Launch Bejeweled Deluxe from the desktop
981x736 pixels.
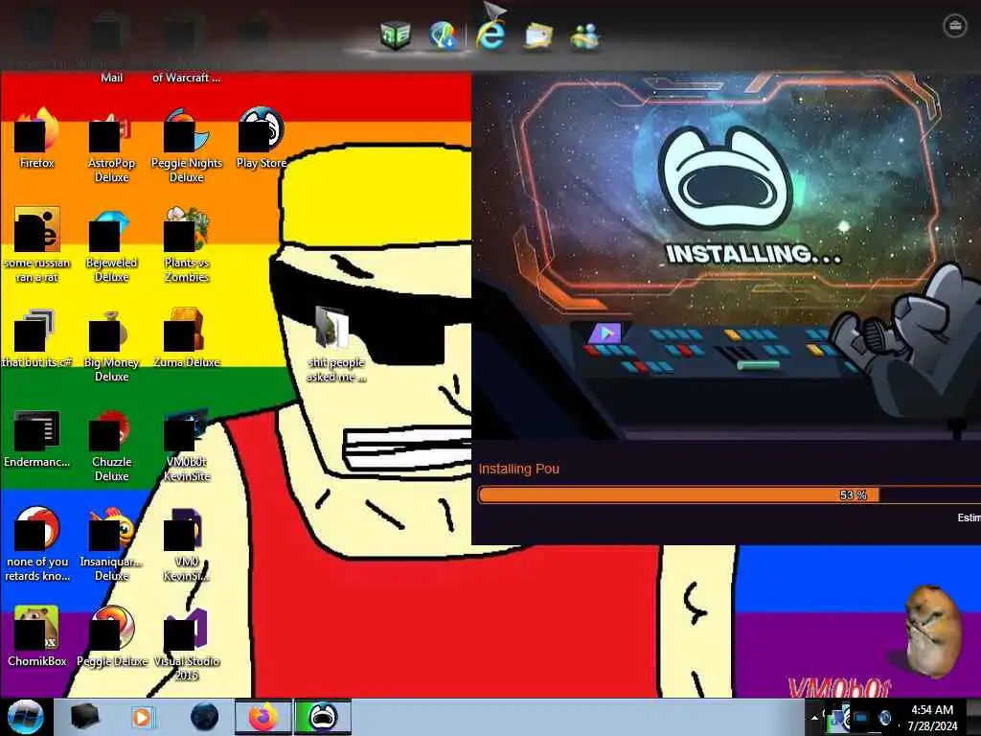[111, 245]
